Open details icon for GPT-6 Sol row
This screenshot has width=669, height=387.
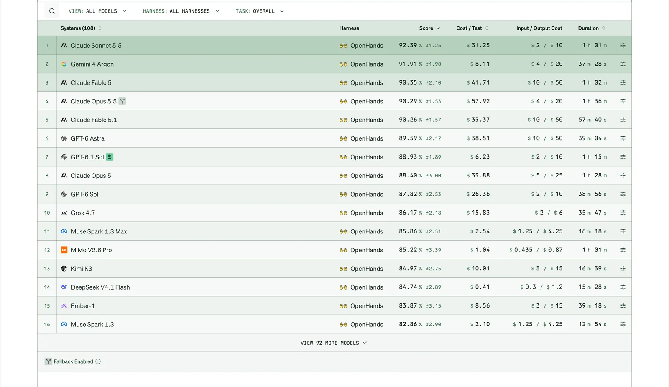[x=623, y=194]
